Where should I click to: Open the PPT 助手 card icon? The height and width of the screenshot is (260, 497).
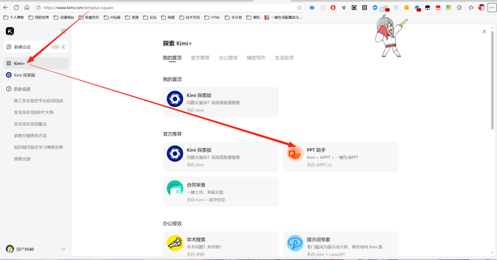point(295,153)
